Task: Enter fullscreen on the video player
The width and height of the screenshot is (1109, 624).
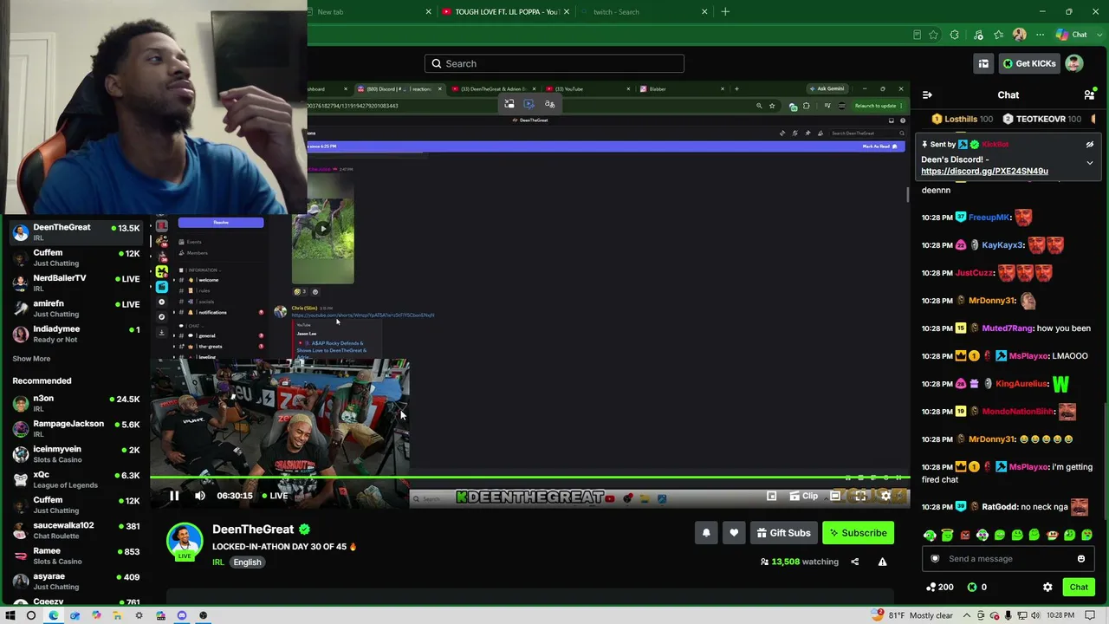Action: [860, 496]
